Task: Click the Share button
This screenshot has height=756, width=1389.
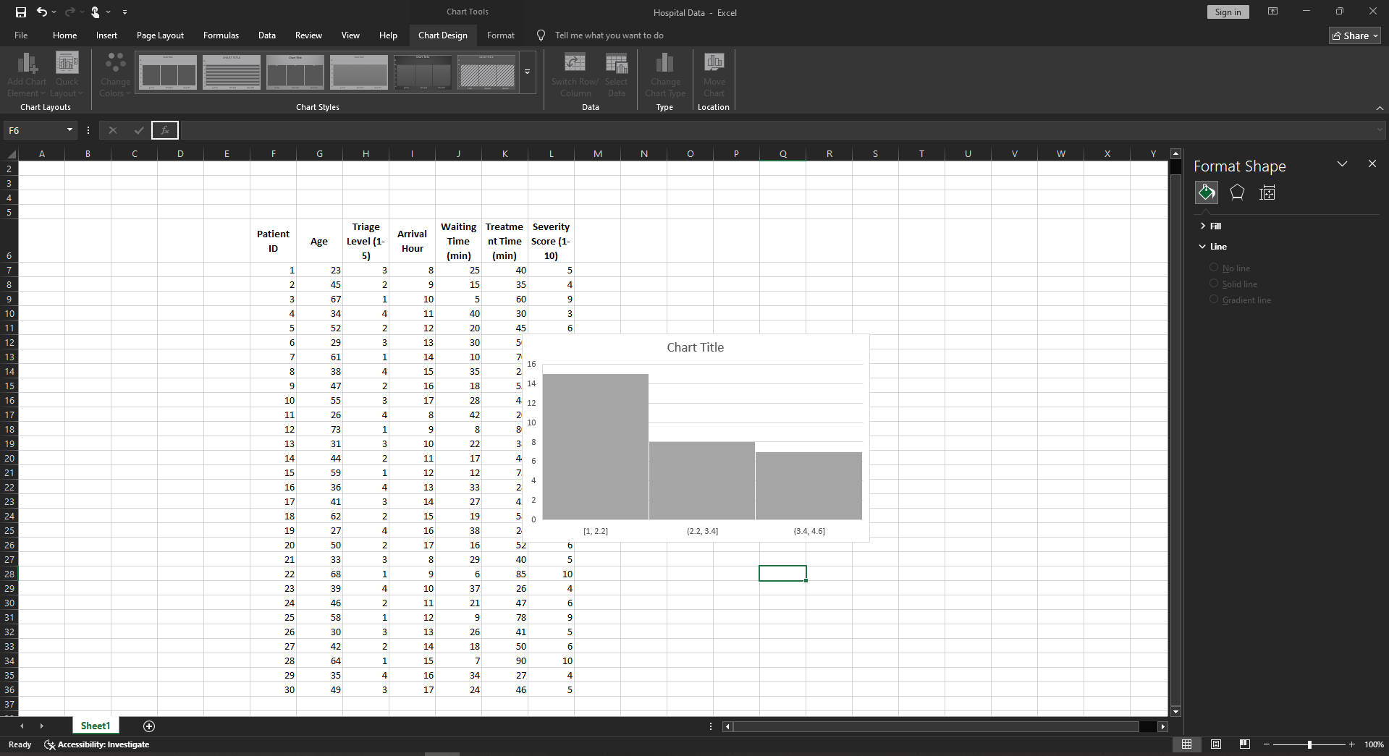Action: (x=1355, y=35)
